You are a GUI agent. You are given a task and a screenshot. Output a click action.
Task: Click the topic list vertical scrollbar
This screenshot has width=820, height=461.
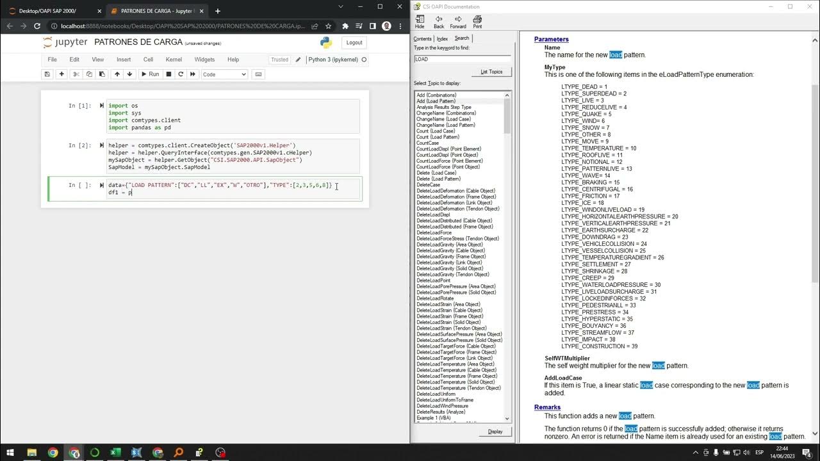click(x=507, y=257)
